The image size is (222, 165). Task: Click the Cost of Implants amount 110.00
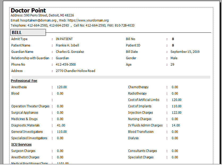[x=176, y=106]
